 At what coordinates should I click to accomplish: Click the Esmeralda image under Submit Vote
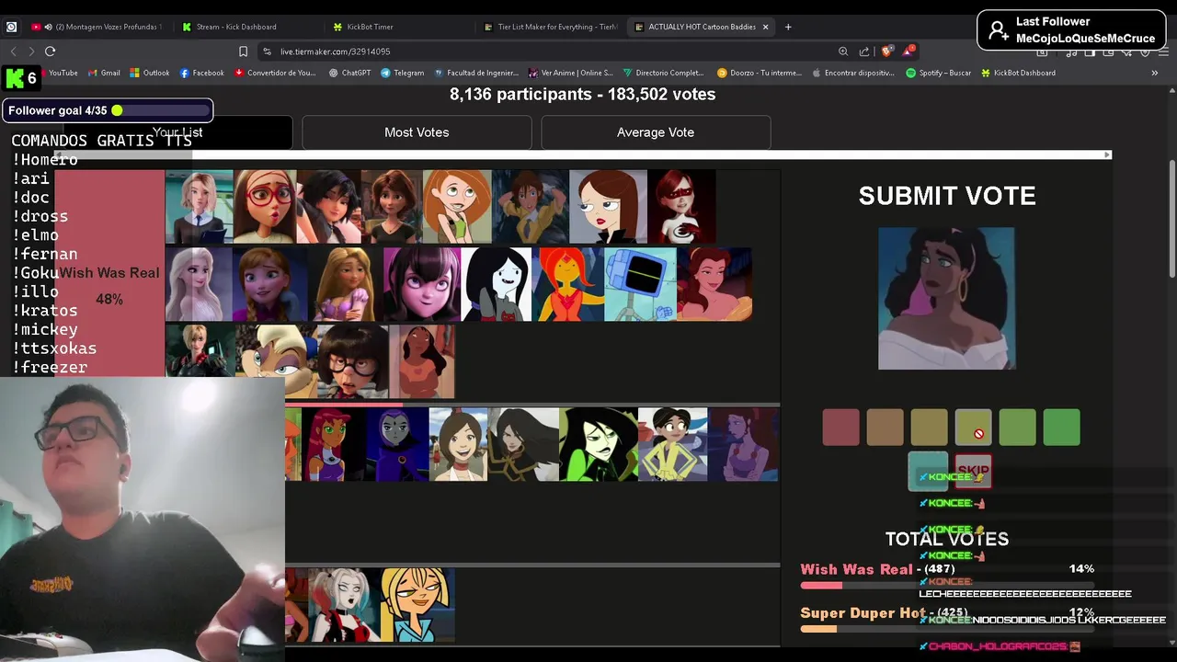click(946, 299)
